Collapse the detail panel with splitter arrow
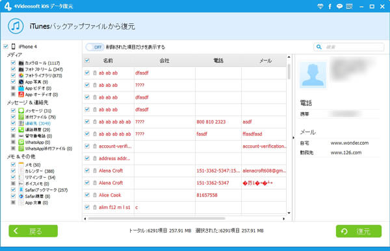The width and height of the screenshot is (390, 251). click(x=293, y=137)
